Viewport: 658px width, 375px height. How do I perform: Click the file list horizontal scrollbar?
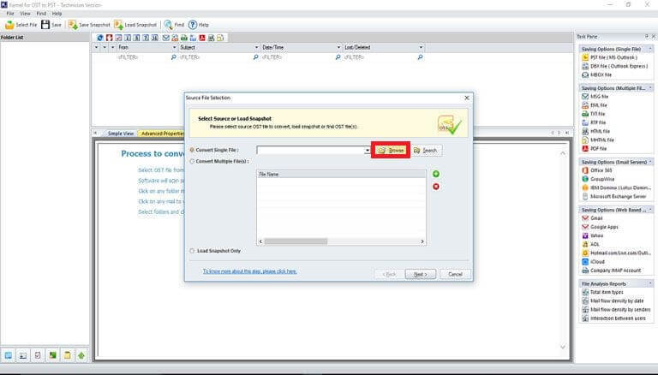(341, 241)
